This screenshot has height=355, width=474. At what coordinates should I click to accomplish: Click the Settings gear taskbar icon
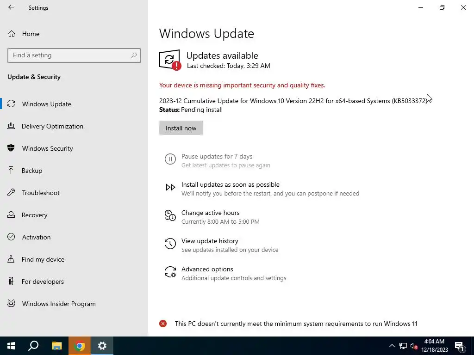(102, 346)
